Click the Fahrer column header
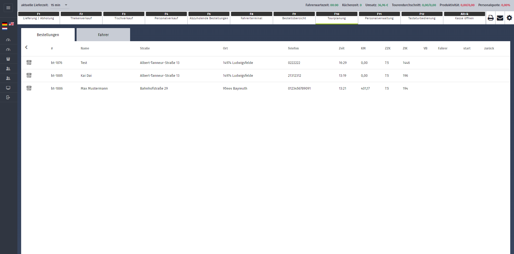 [x=443, y=48]
